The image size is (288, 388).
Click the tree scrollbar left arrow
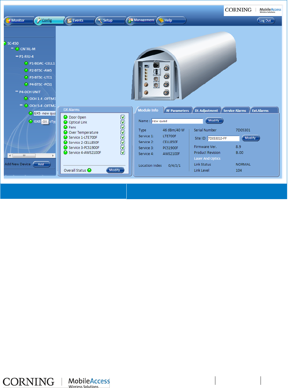point(10,156)
